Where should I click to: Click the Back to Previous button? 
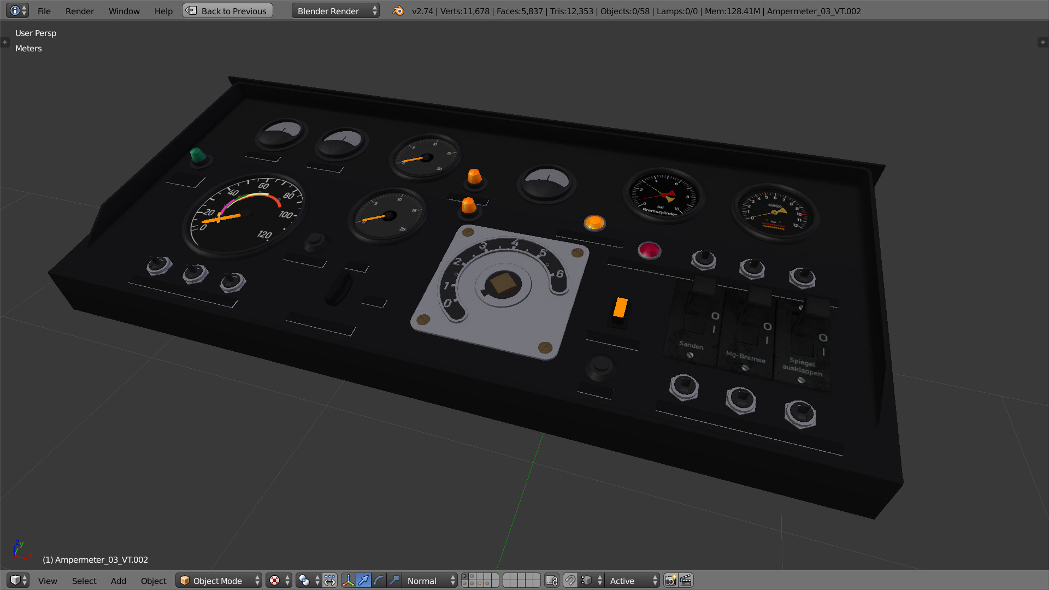(227, 11)
